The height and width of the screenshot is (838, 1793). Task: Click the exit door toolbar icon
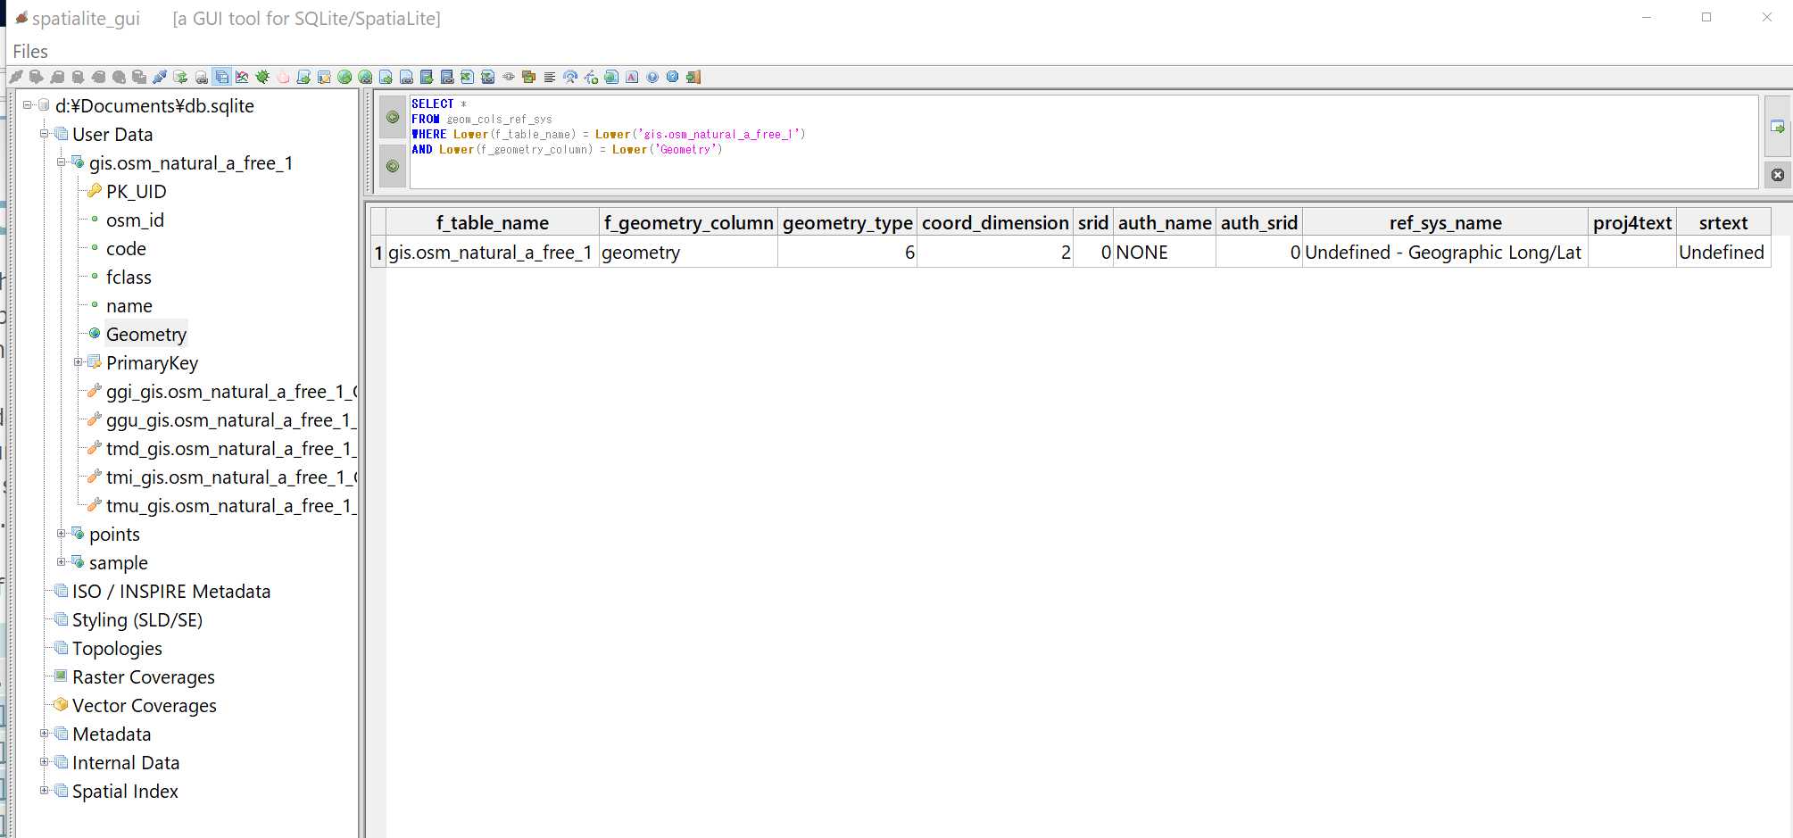pos(693,78)
